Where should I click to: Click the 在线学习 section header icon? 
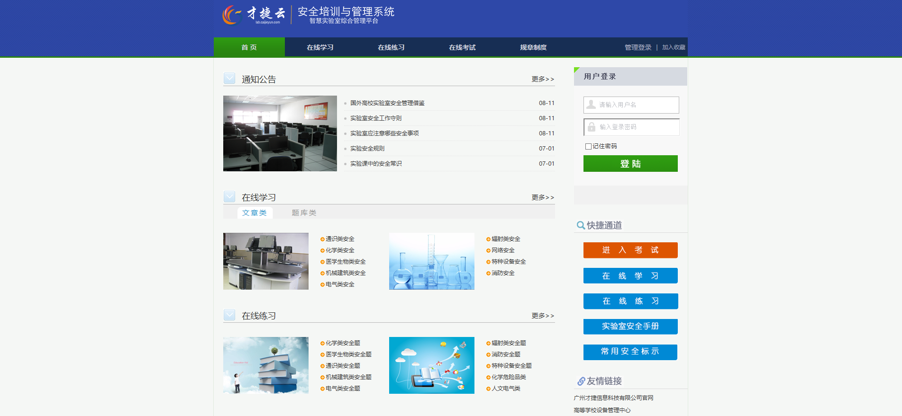(229, 197)
